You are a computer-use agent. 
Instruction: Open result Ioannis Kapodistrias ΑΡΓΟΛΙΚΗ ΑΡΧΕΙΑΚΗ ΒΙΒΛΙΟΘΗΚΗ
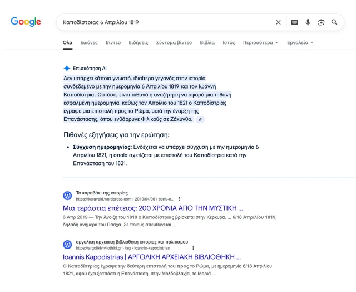(152, 257)
